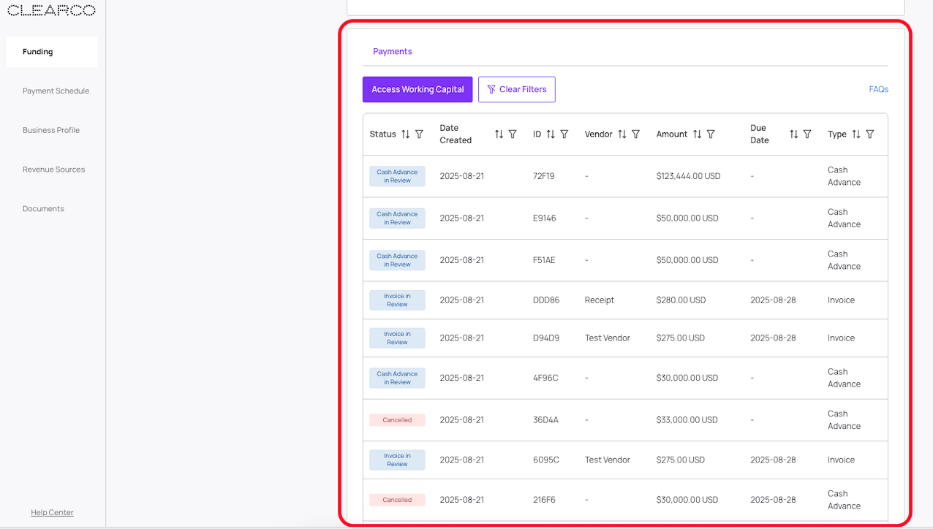Sort by Due Date column
Image resolution: width=933 pixels, height=529 pixels.
[793, 134]
